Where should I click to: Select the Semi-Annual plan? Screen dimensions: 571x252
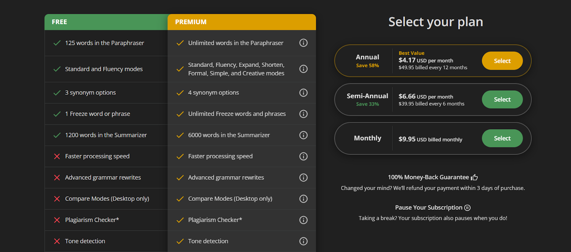502,100
